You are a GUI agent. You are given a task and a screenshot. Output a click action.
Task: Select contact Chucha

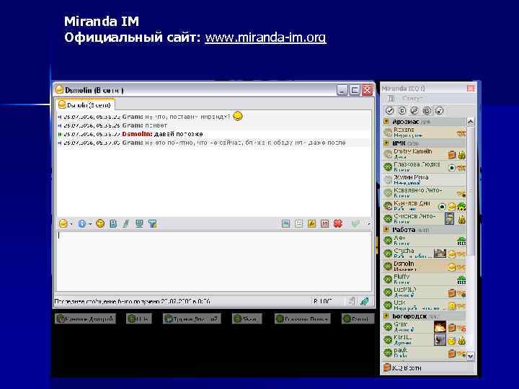tap(425, 254)
